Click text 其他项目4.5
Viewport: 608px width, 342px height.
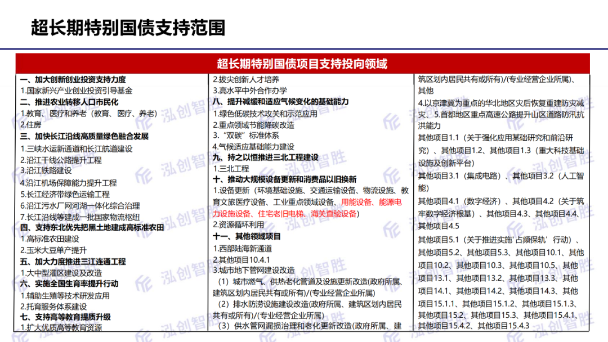[439, 226]
